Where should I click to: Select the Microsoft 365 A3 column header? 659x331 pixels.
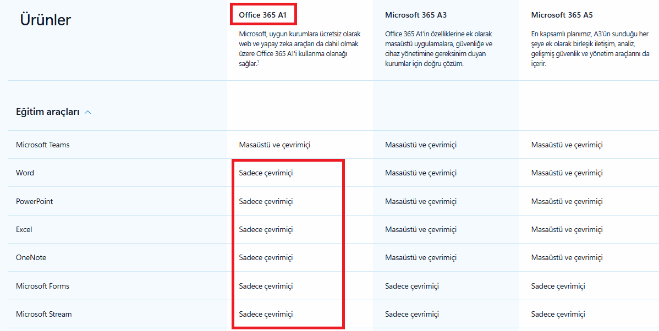pos(416,15)
